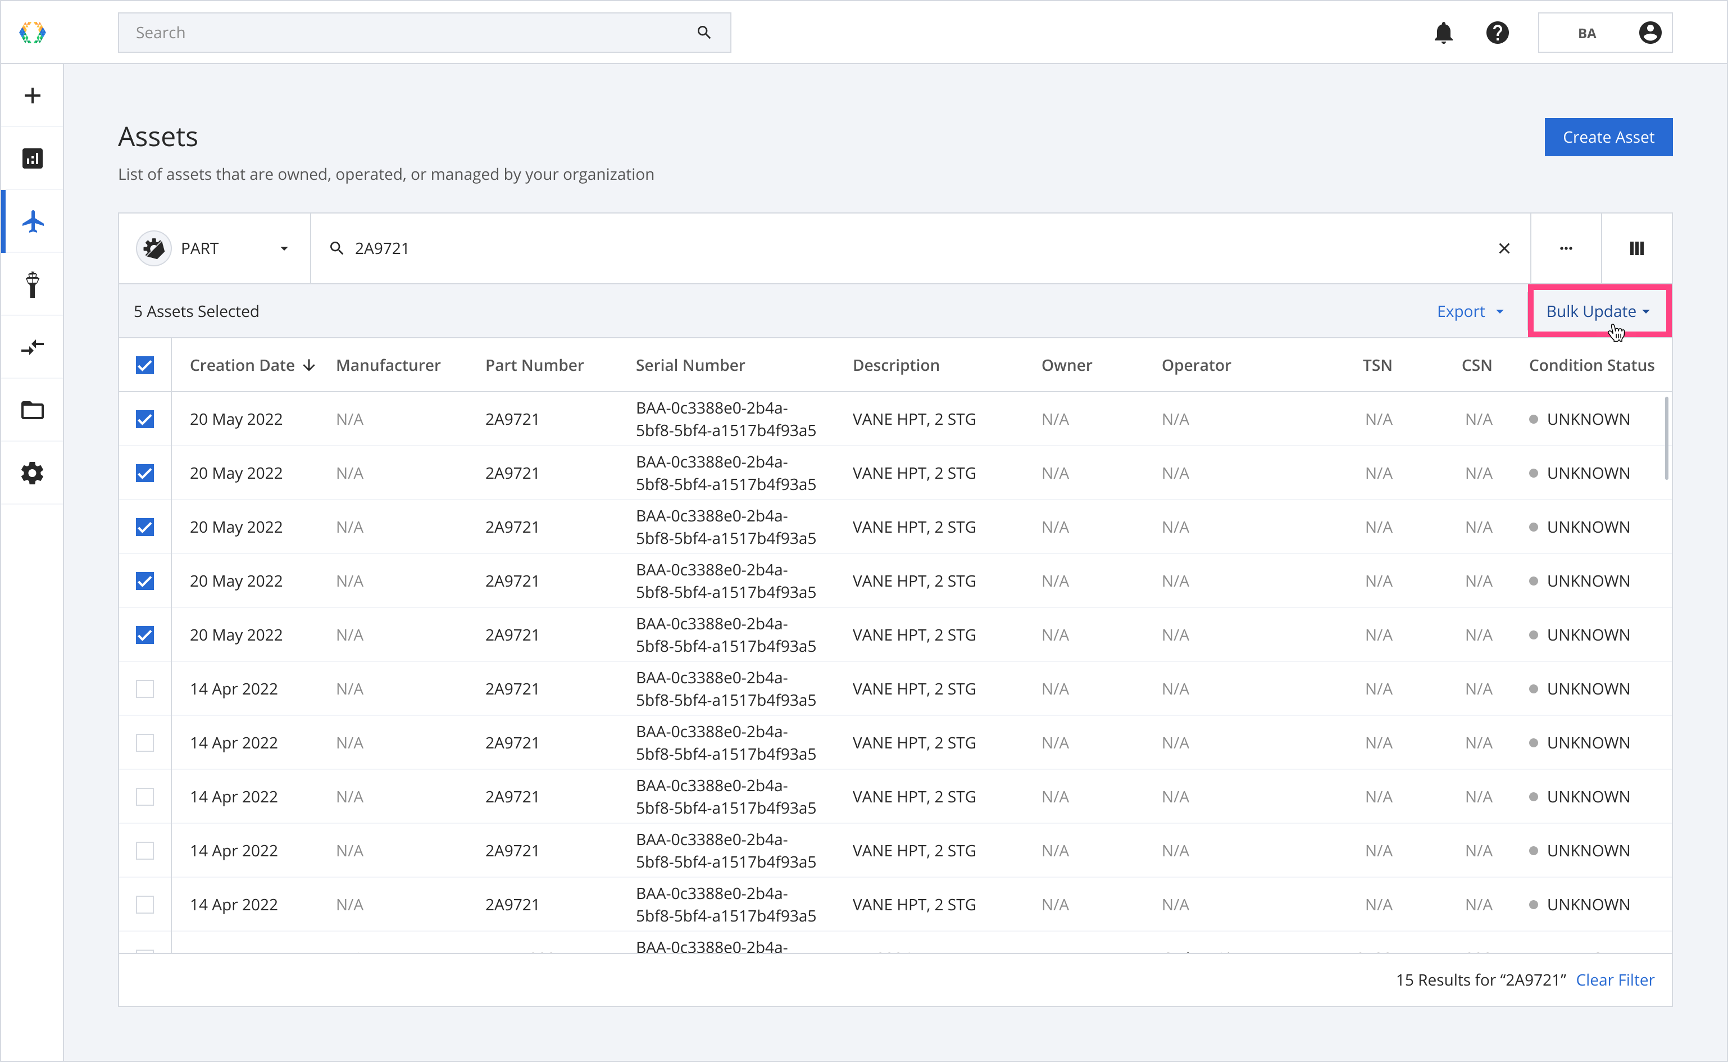Click the Clear Filter link
The width and height of the screenshot is (1728, 1062).
point(1615,981)
